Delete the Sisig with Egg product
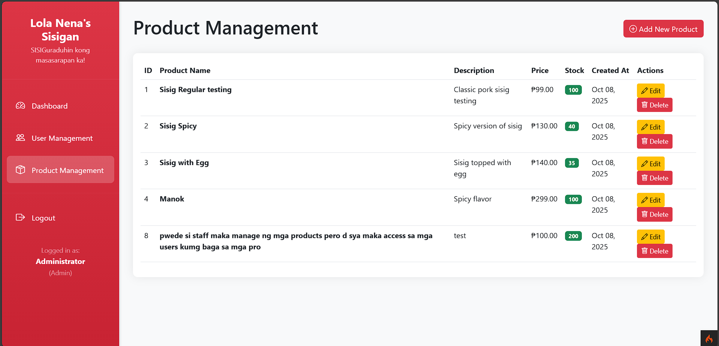719x346 pixels. coord(654,178)
